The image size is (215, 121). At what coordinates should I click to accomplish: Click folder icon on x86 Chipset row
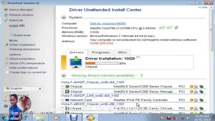pos(196,109)
